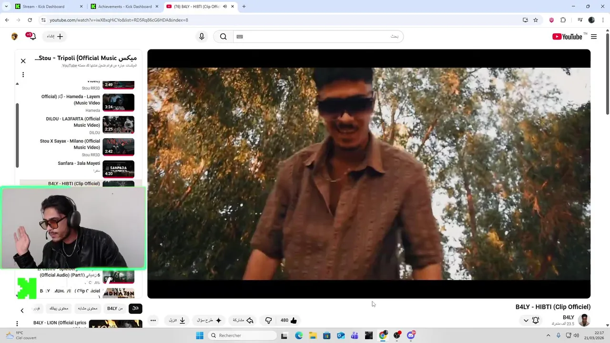The height and width of the screenshot is (343, 610).
Task: Like the video with 480 thumbs up
Action: tap(289, 321)
